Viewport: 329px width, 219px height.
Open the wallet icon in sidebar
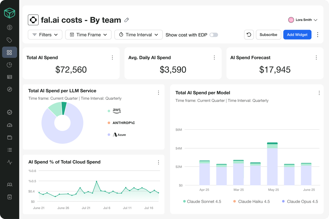point(10,138)
